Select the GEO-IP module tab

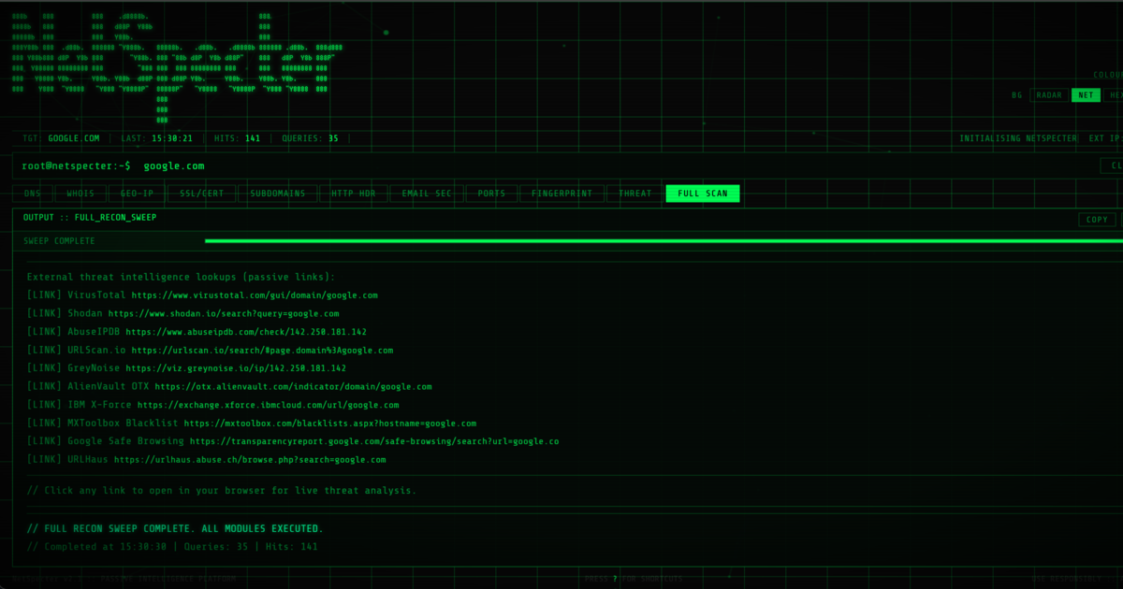[137, 194]
